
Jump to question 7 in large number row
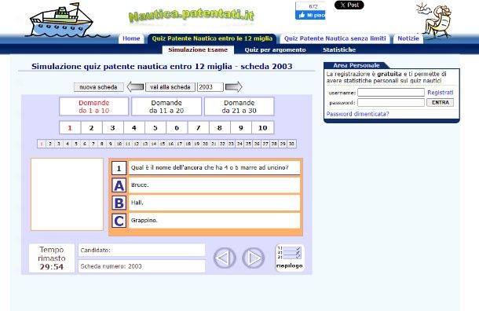198,128
